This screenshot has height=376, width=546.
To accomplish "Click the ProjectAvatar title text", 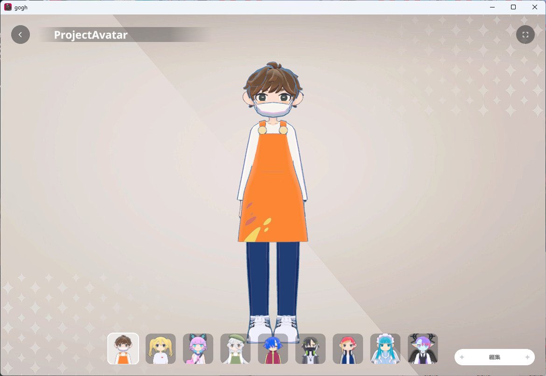I will tap(91, 35).
